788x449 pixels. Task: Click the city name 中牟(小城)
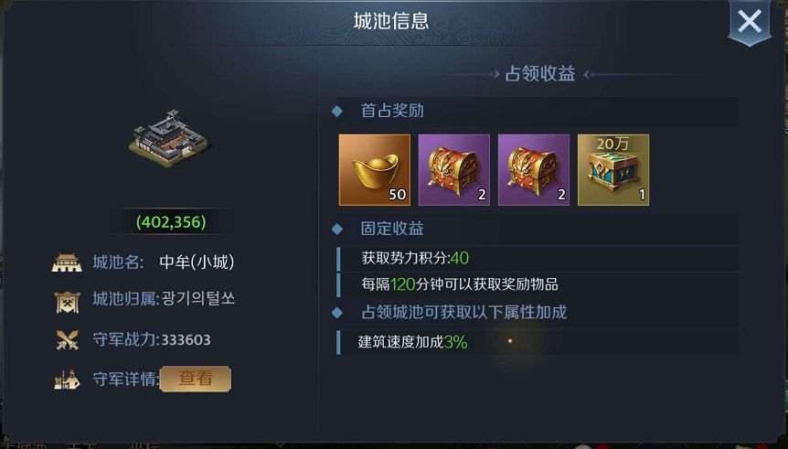[x=197, y=262]
